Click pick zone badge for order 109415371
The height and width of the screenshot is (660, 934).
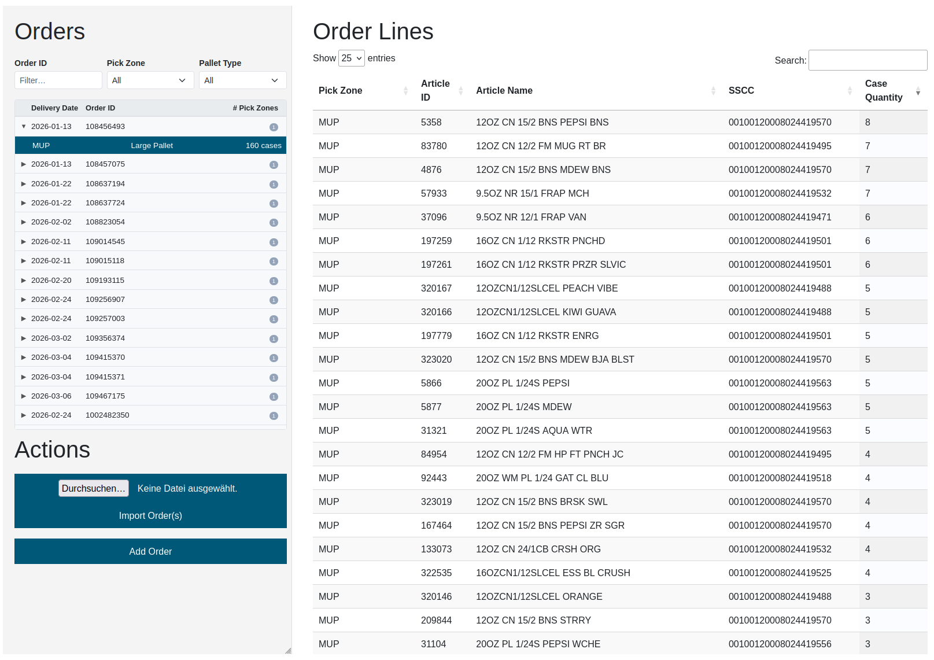[x=274, y=378]
